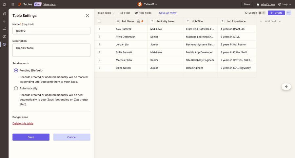Click the Hide fields option
This screenshot has height=158, width=295.
(143, 13)
